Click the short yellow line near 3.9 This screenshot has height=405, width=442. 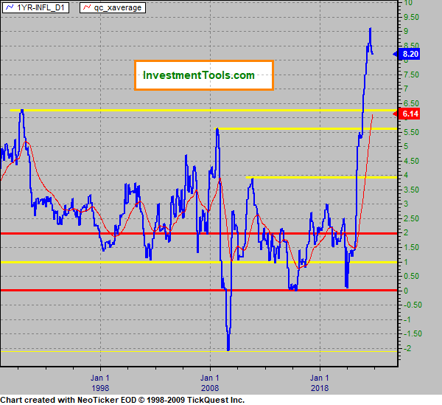[317, 177]
